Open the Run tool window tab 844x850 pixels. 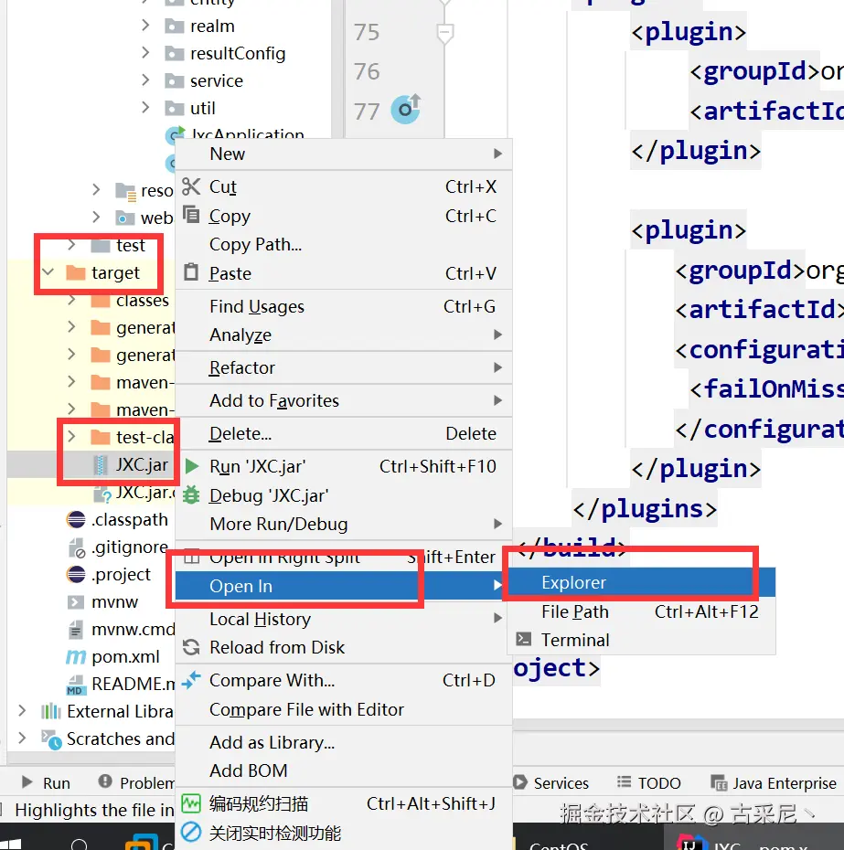click(46, 782)
